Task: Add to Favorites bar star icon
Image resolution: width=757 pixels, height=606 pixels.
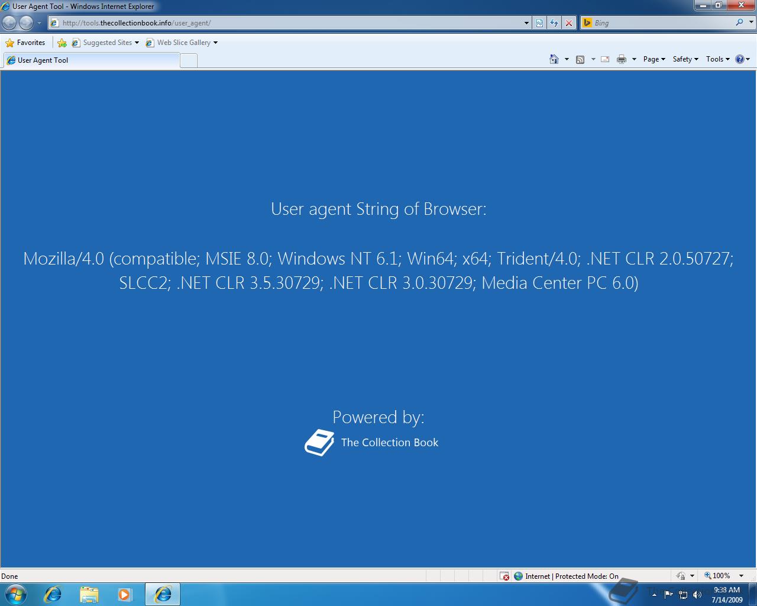Action: (x=62, y=43)
